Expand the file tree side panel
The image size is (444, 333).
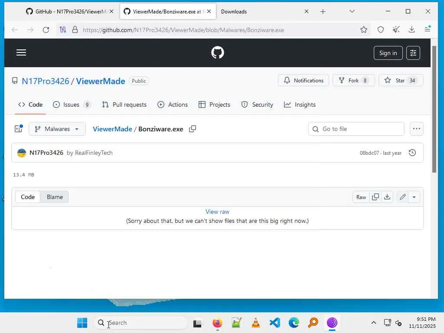[x=19, y=129]
